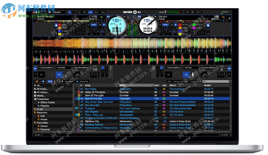Add a cue point in the first empty left-deck slot

coord(74,25)
